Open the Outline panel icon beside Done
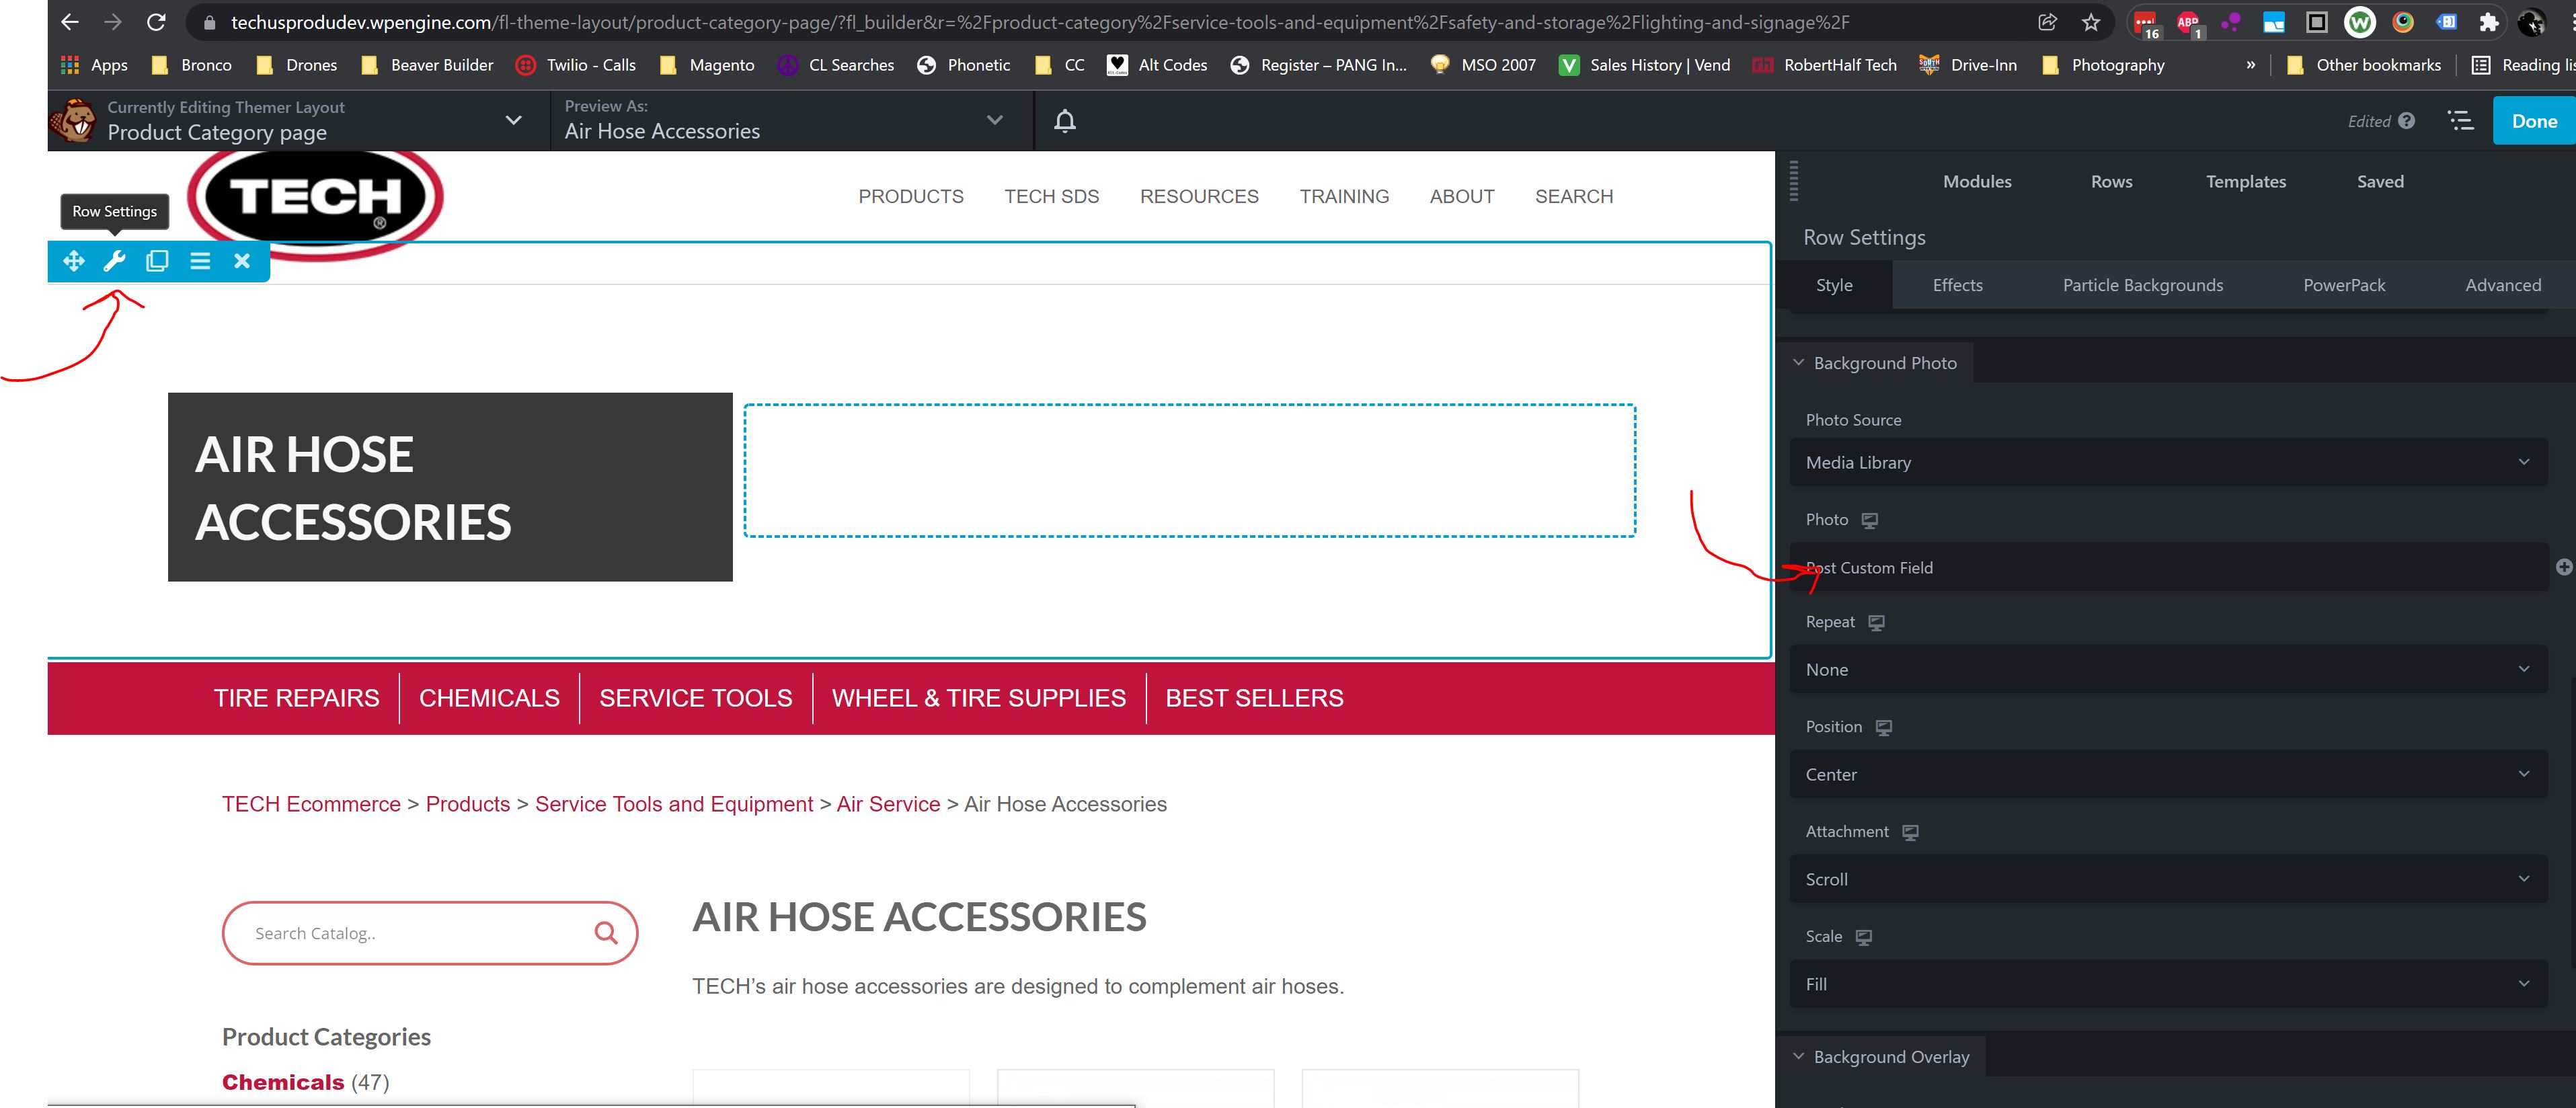 [2461, 121]
